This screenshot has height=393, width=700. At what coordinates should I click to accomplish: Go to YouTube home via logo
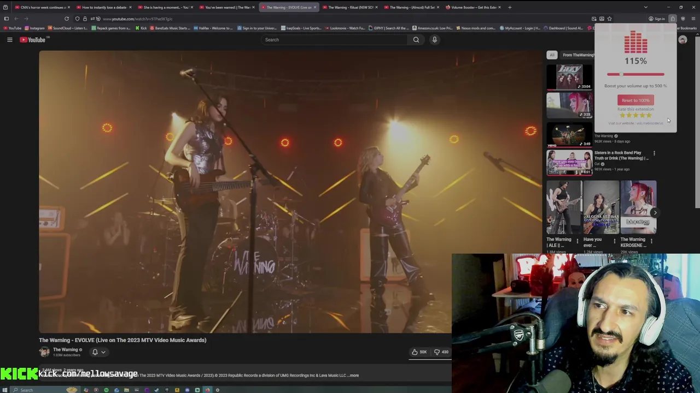coord(33,39)
